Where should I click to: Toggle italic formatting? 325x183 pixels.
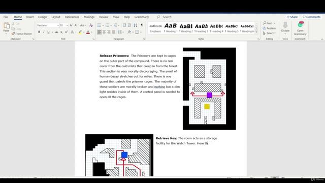pyautogui.click(x=44, y=32)
